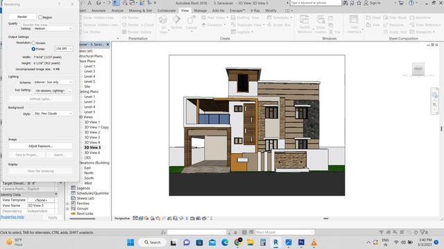Open the Windows Start menu
Screen dimensions: 444x249
coord(130,242)
